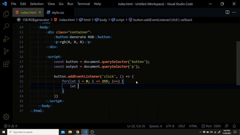
Task: Open the Help menu
Action: [97, 4]
